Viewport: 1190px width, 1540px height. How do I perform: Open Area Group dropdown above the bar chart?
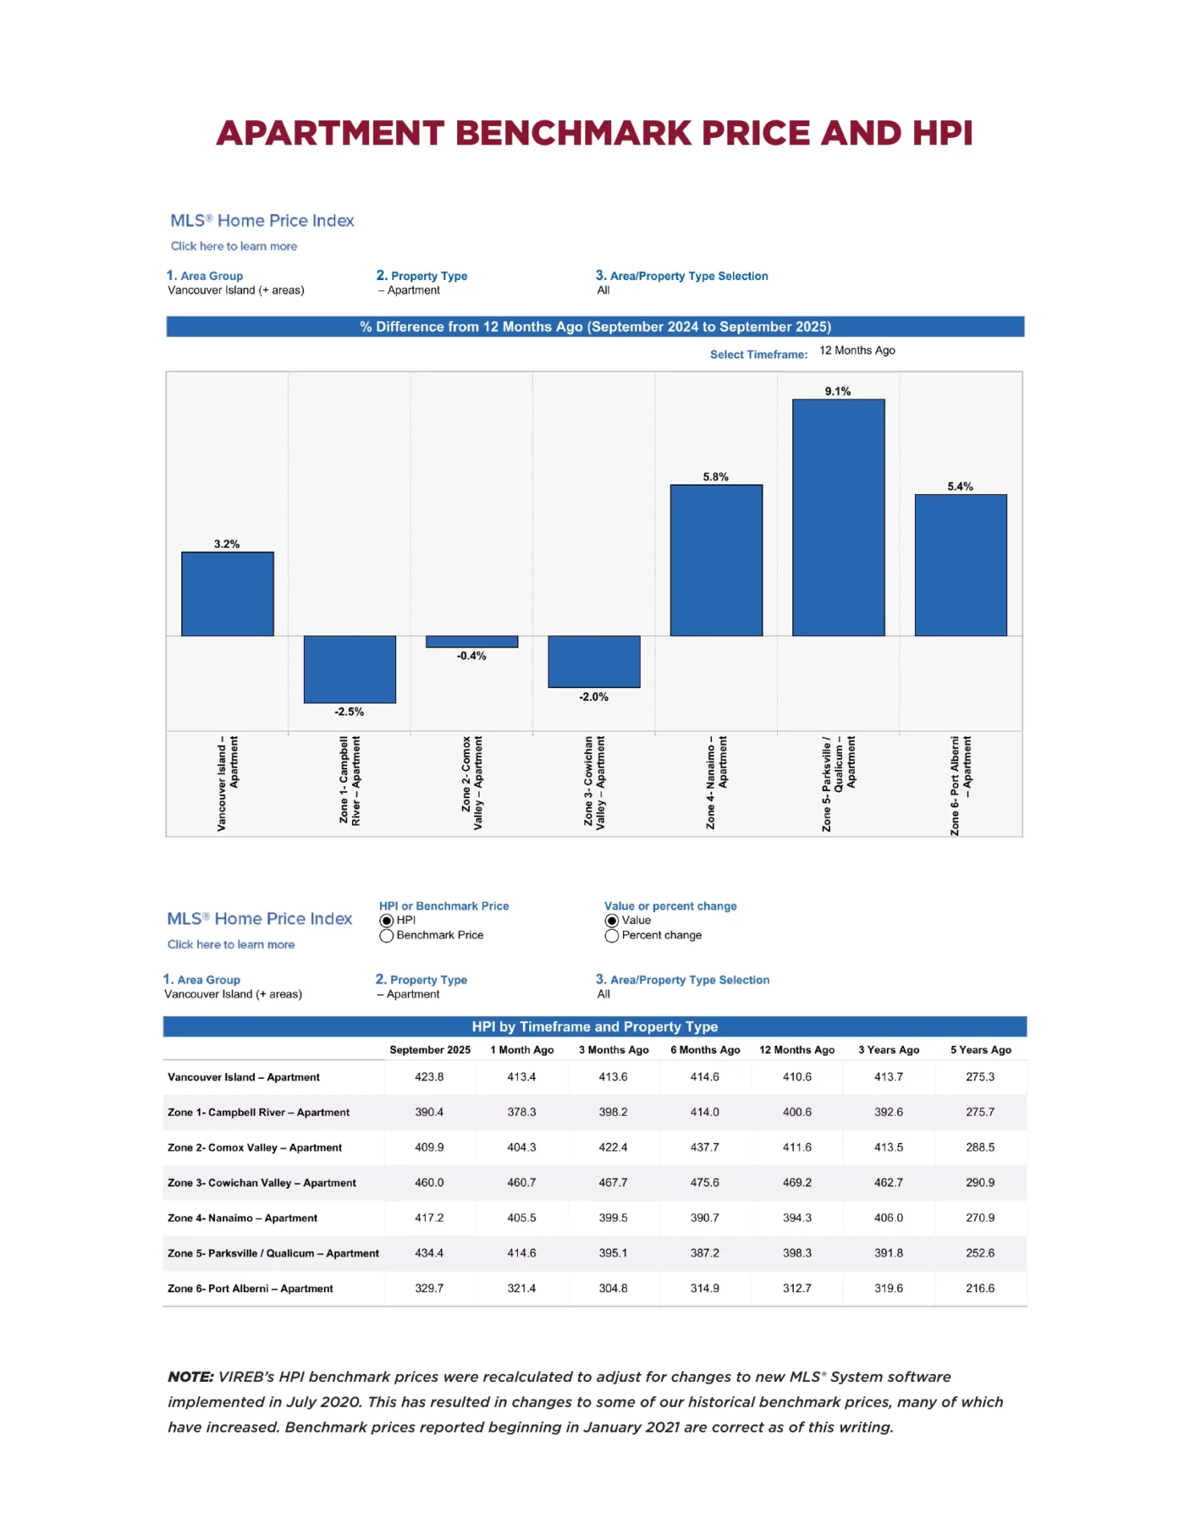coord(236,290)
